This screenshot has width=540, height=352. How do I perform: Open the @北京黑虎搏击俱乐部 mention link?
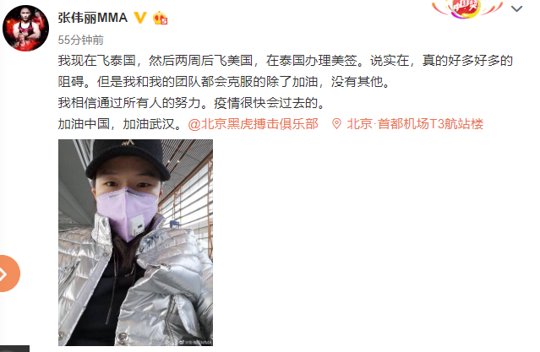point(254,124)
